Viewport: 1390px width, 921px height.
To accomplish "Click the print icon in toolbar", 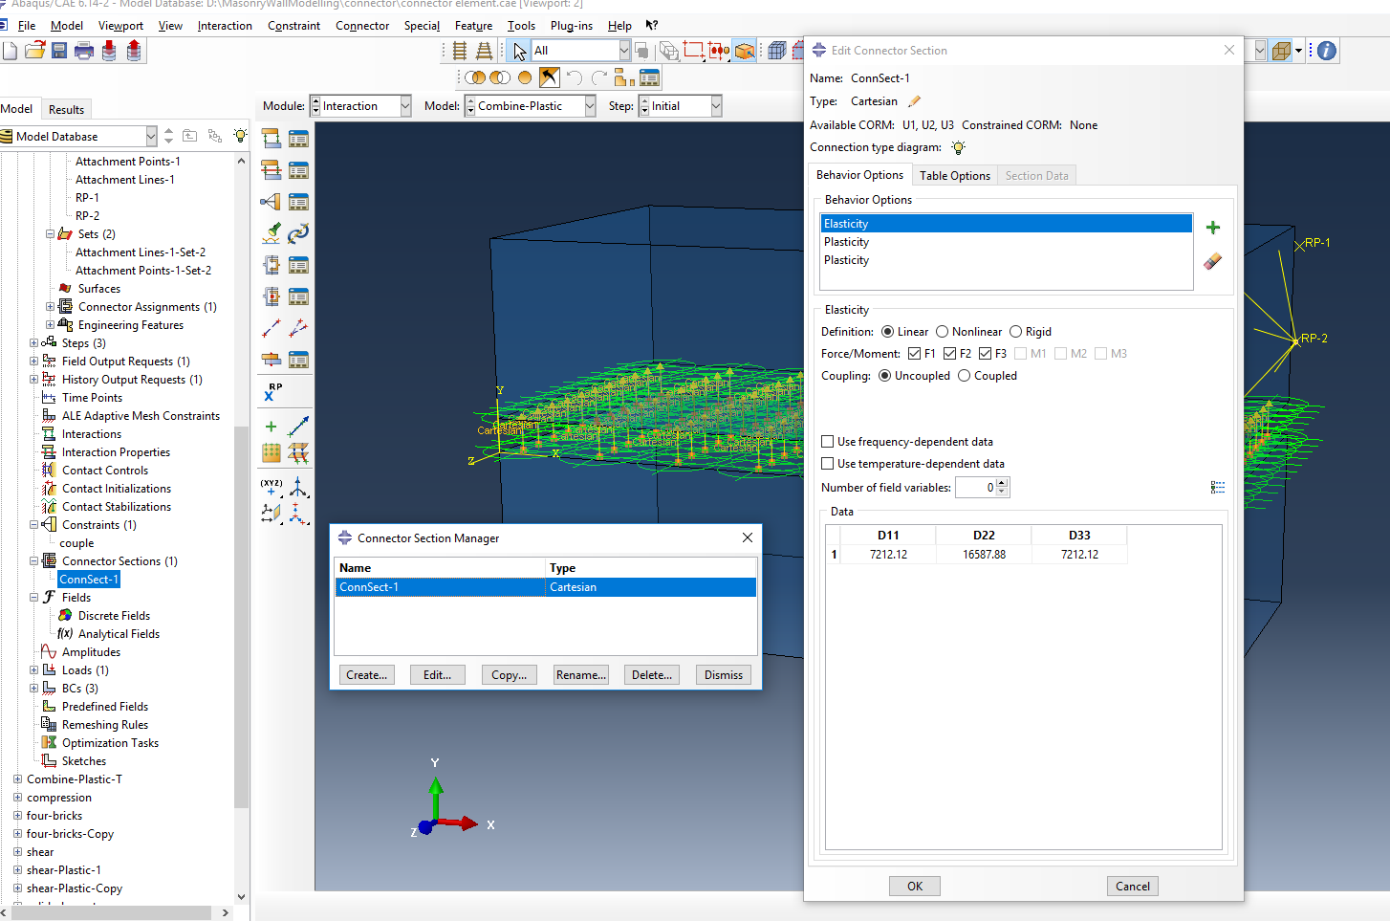I will tap(84, 51).
